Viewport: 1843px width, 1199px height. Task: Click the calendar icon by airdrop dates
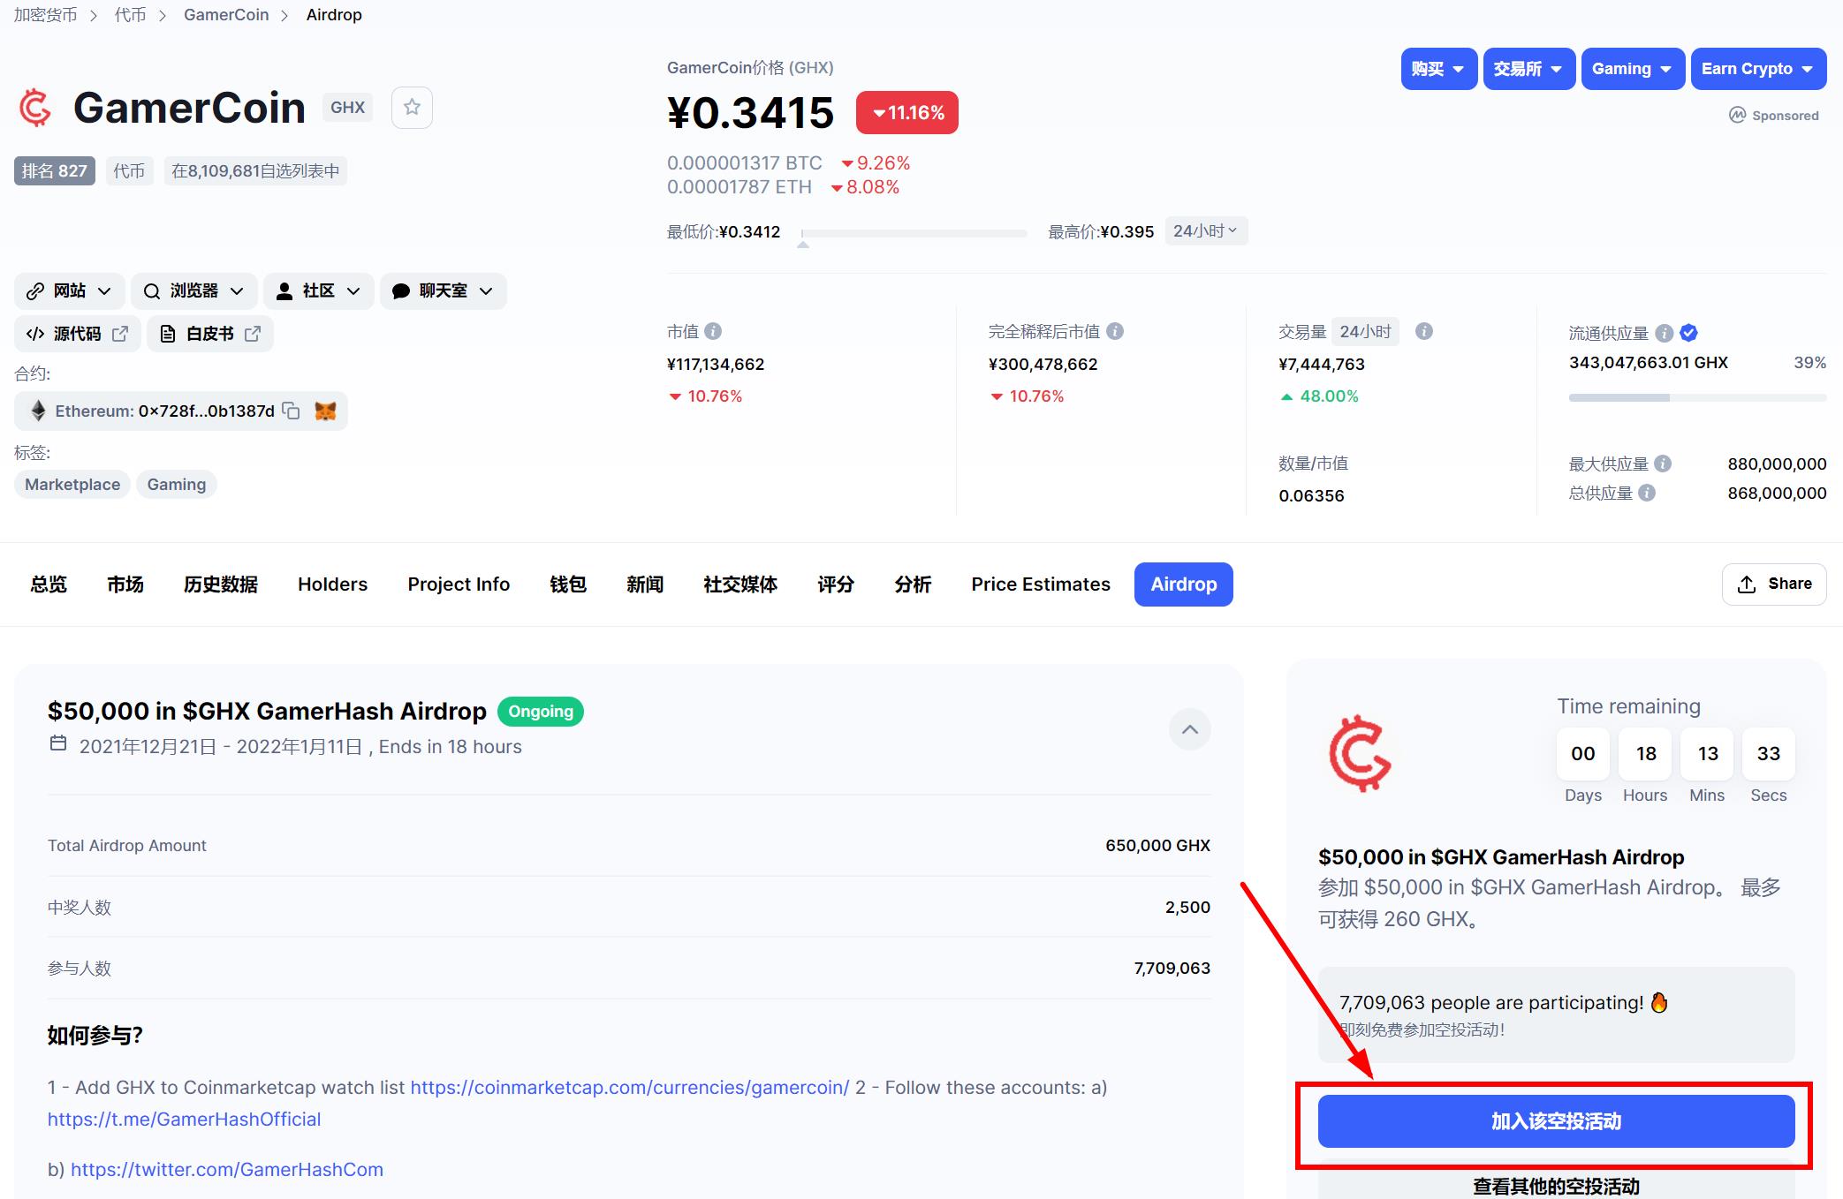coord(58,743)
